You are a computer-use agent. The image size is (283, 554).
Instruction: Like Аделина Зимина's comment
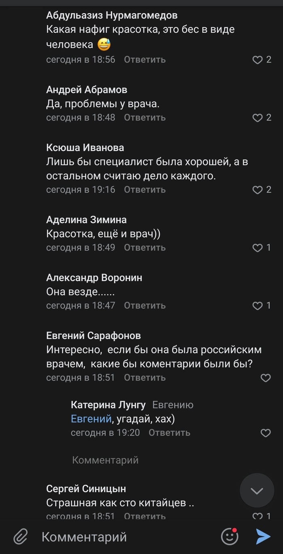click(258, 248)
